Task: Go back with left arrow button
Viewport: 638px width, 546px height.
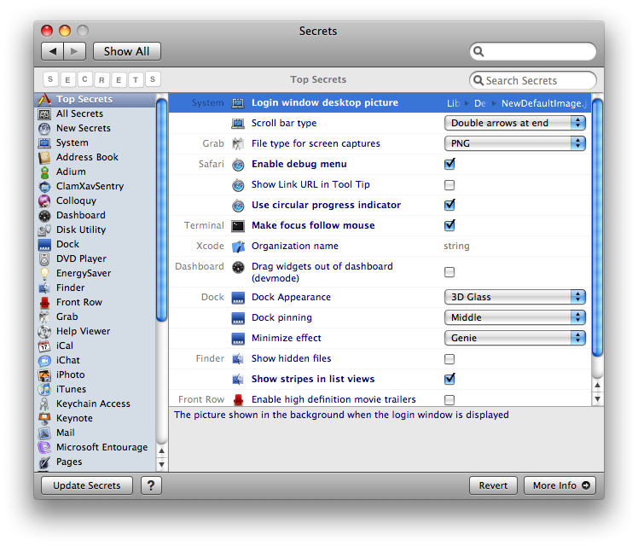Action: pyautogui.click(x=53, y=51)
